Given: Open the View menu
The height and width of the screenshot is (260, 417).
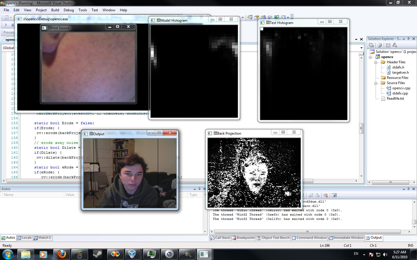Looking at the screenshot, I should click(x=28, y=10).
